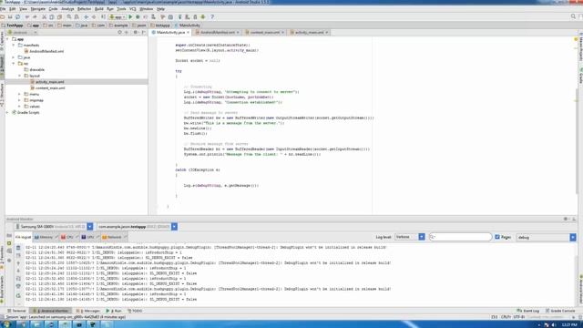Open the app run configuration dropdown
Screen dimensions: 583x328
[118, 16]
